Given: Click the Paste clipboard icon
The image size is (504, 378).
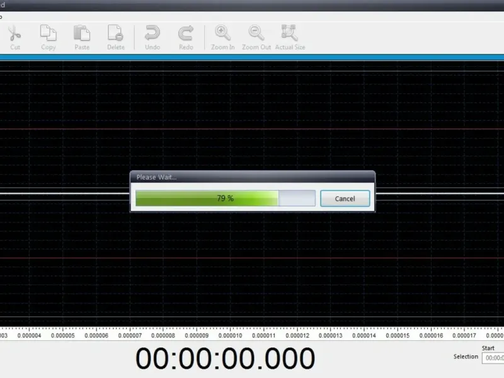Looking at the screenshot, I should pyautogui.click(x=82, y=33).
